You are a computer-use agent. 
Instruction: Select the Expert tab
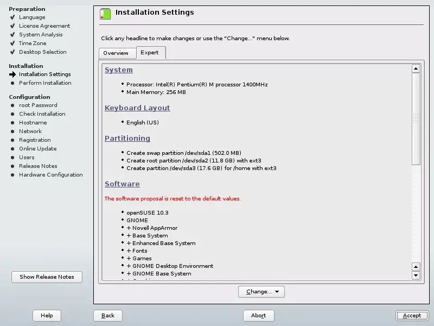pyautogui.click(x=151, y=52)
